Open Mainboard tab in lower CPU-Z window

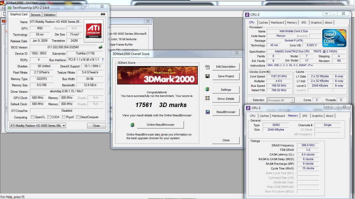(278, 116)
